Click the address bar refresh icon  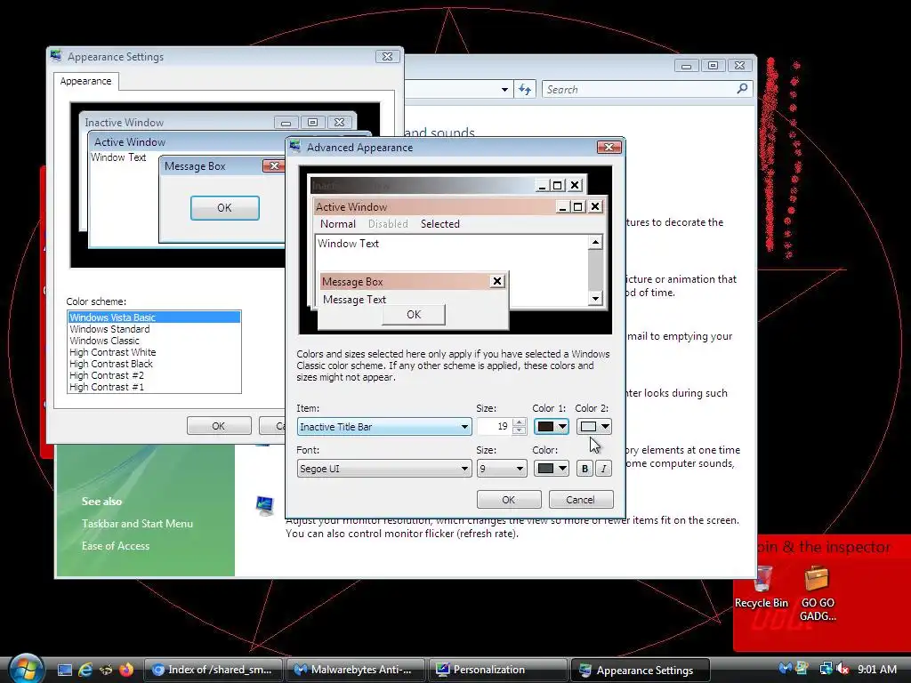(x=525, y=90)
